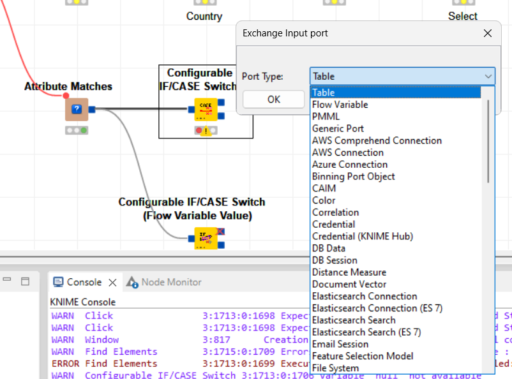Pick Azure Connection from the list

396,164
